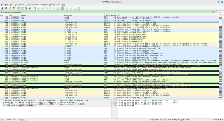Open the recent display filters dropdown

coord(219,12)
